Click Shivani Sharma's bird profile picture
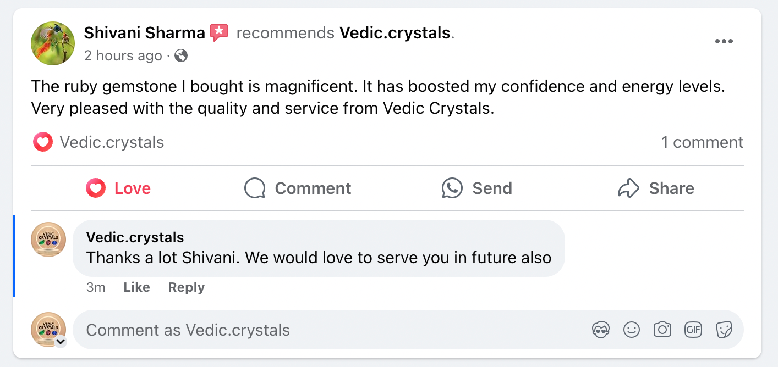This screenshot has width=778, height=367. click(x=53, y=43)
